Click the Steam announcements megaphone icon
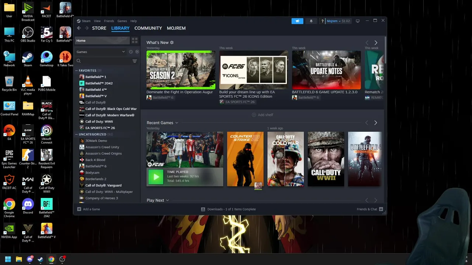This screenshot has height=265, width=472. tap(297, 21)
